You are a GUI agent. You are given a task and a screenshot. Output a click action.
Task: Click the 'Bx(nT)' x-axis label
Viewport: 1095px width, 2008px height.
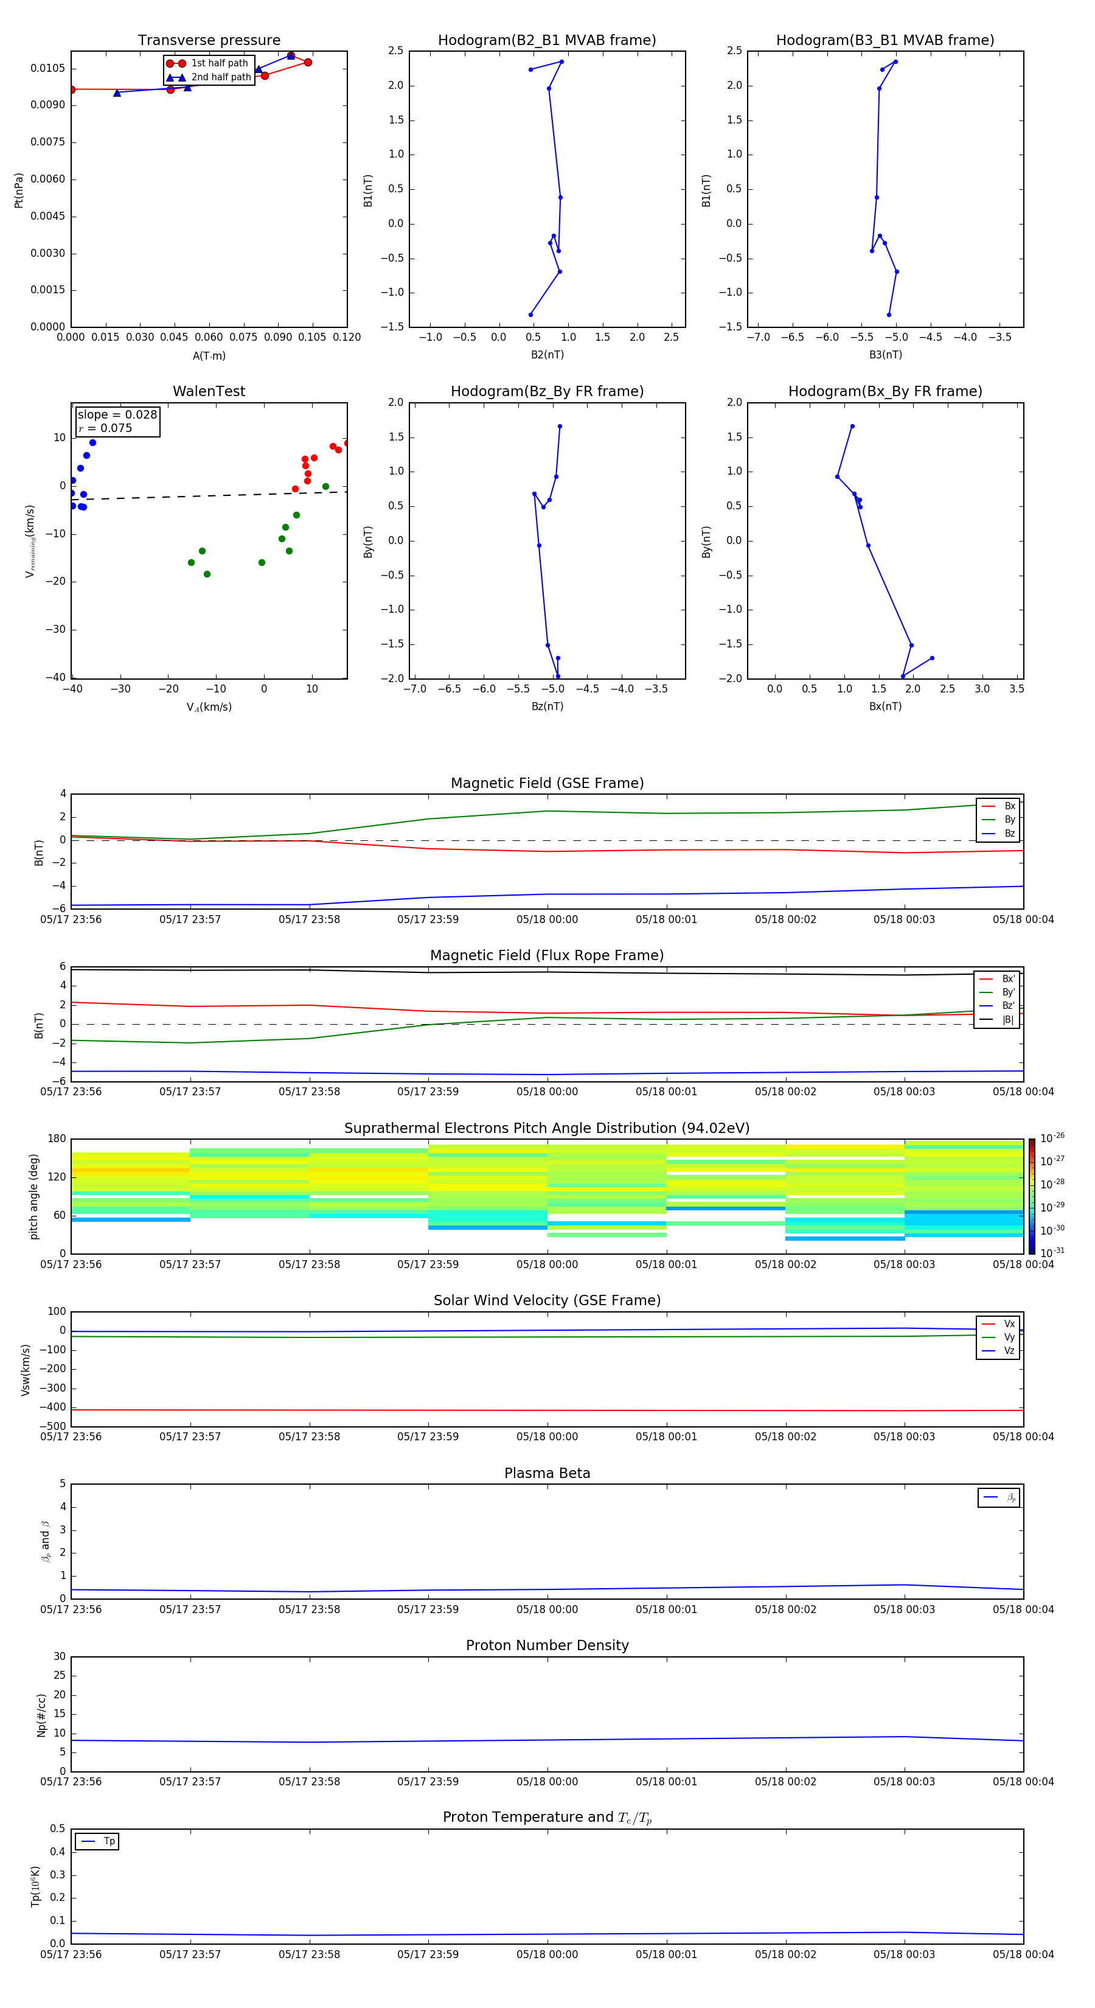click(885, 706)
